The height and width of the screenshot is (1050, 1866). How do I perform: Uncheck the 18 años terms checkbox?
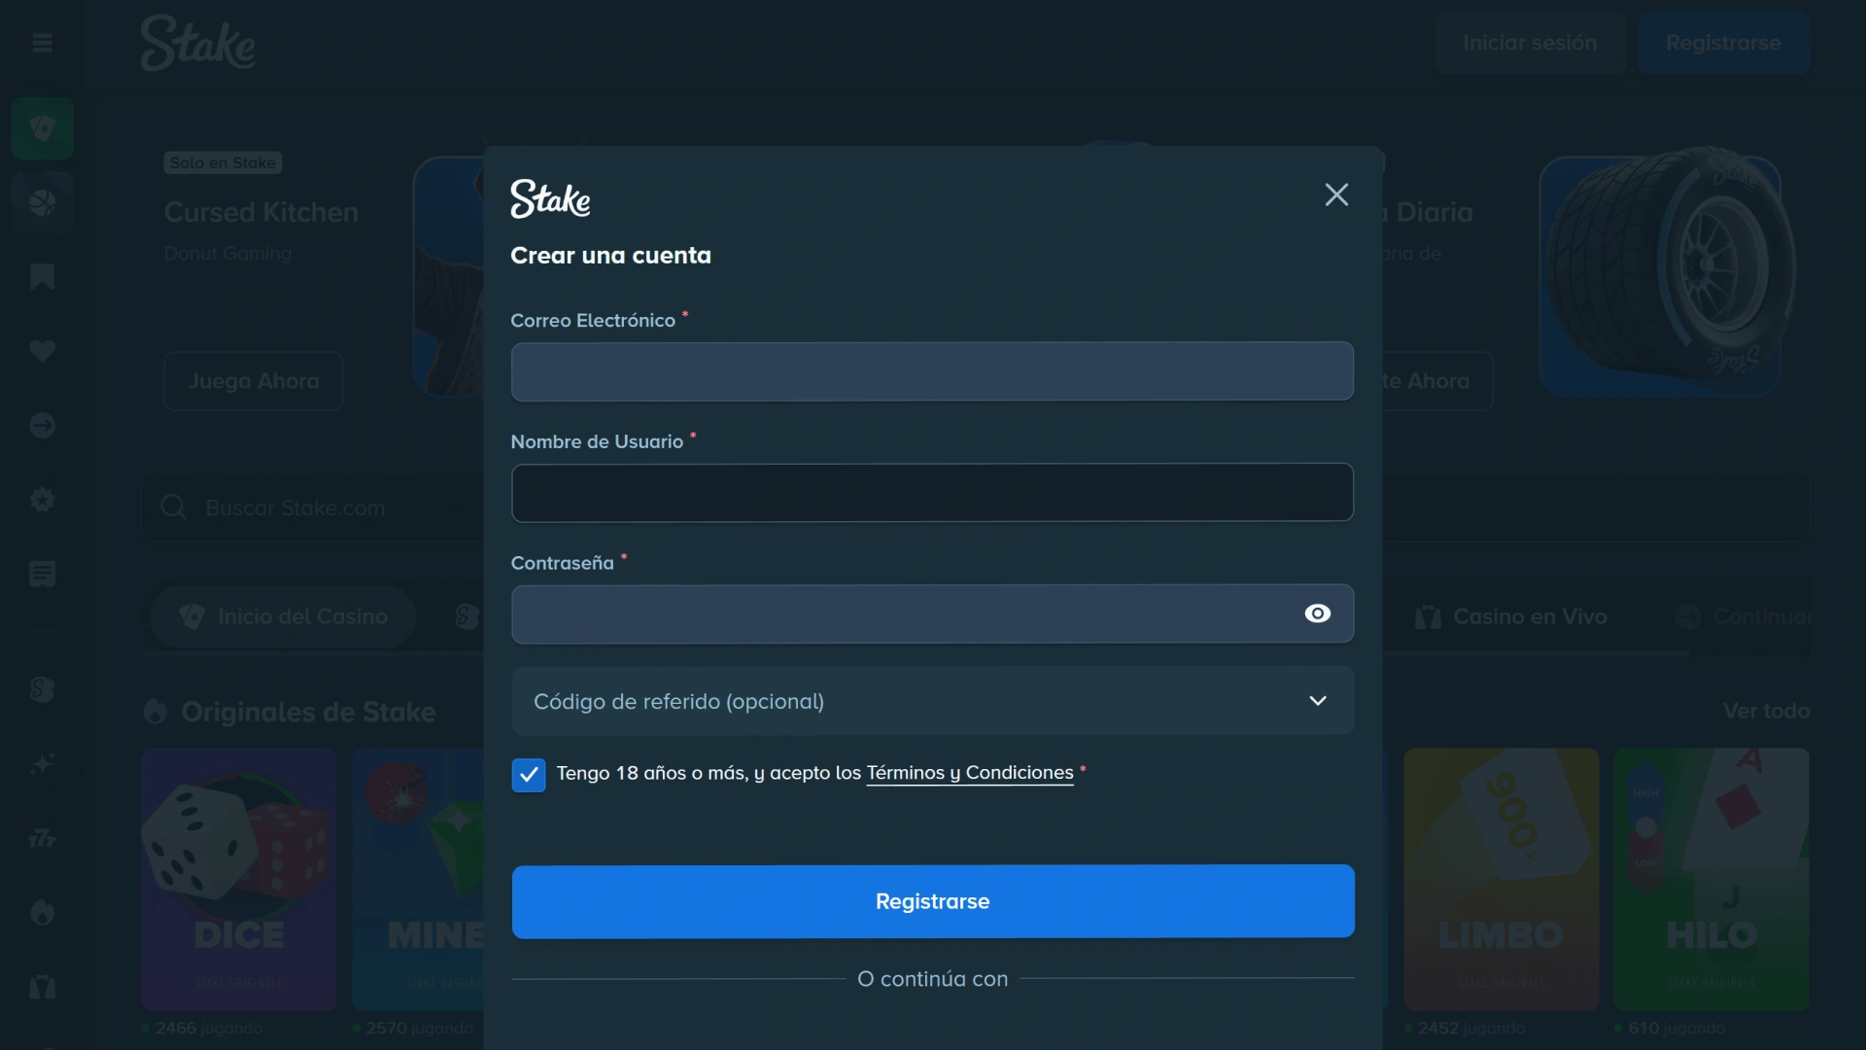(529, 775)
